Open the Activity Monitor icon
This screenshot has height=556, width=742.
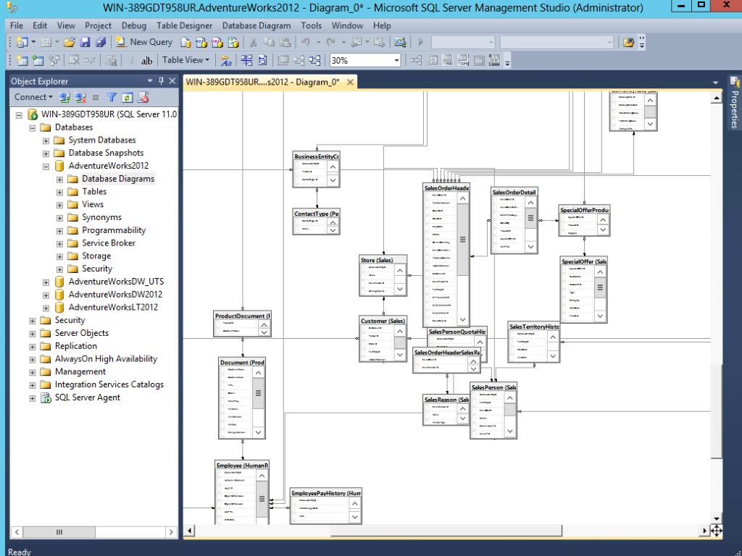click(x=400, y=42)
